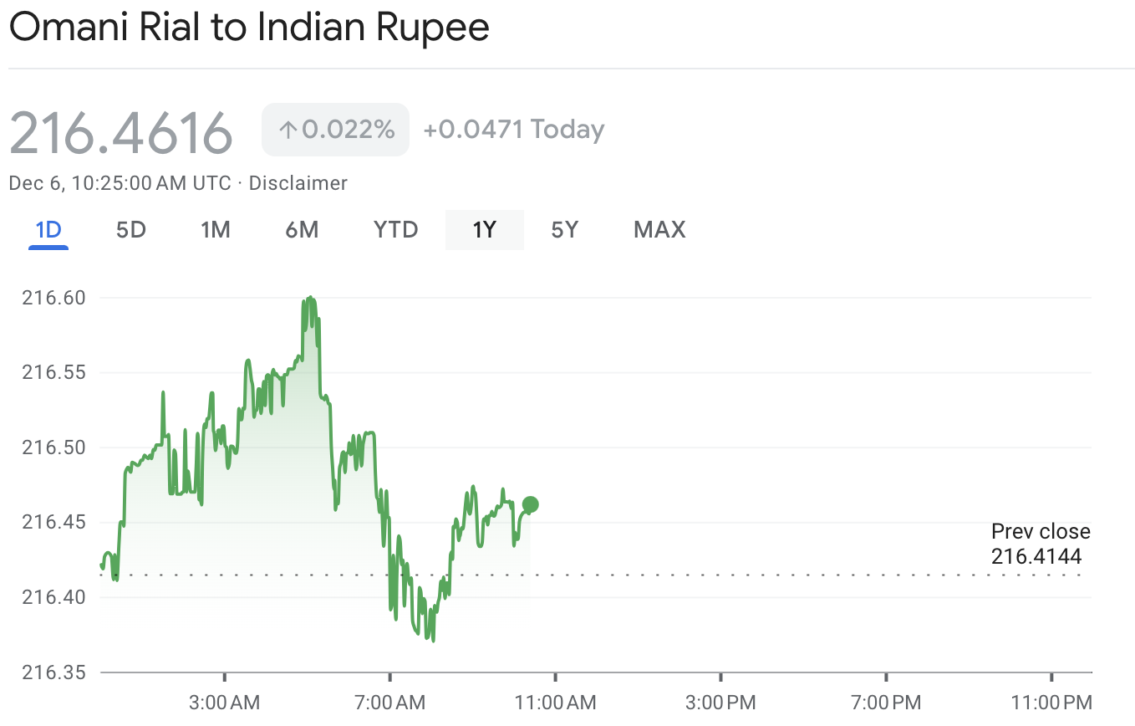Select the 1D time range tab

coord(48,229)
